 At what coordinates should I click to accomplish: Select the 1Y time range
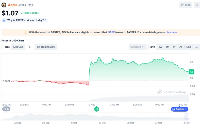(174, 47)
